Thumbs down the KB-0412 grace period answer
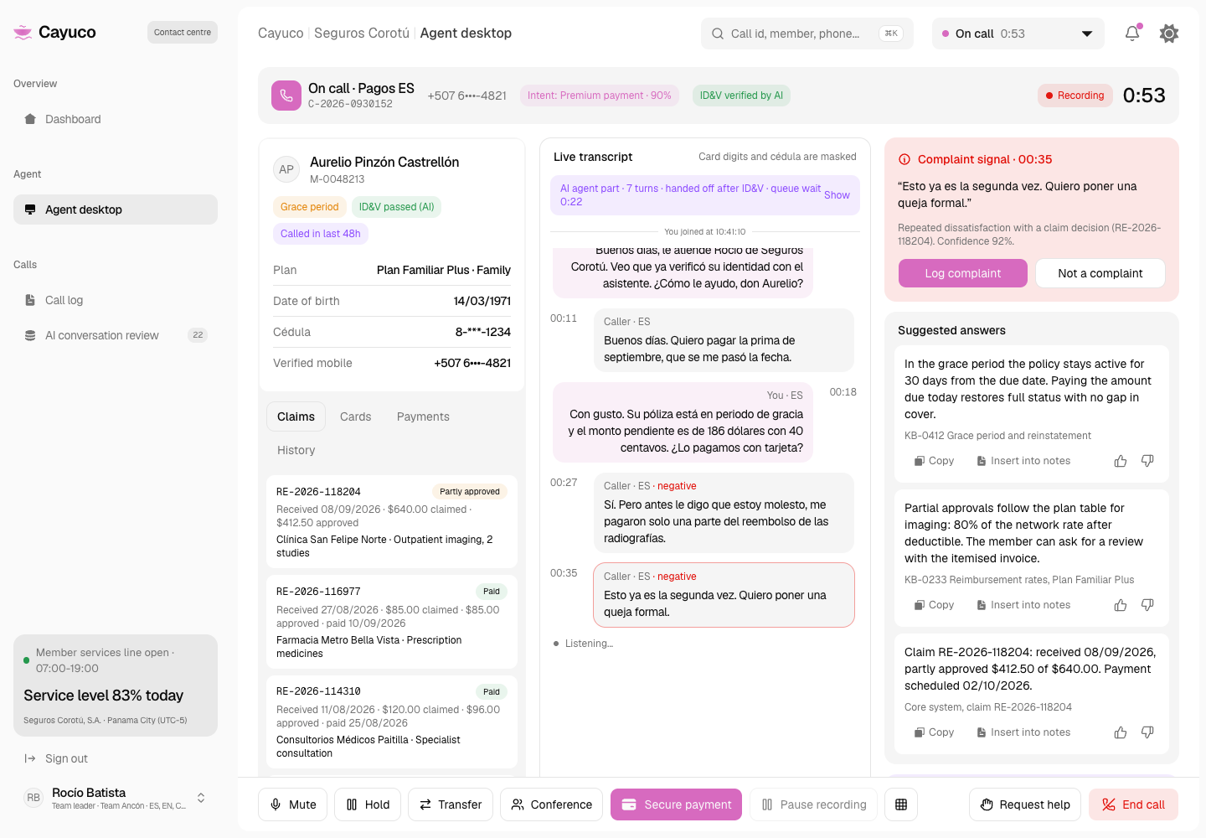The height and width of the screenshot is (838, 1206). [1147, 461]
